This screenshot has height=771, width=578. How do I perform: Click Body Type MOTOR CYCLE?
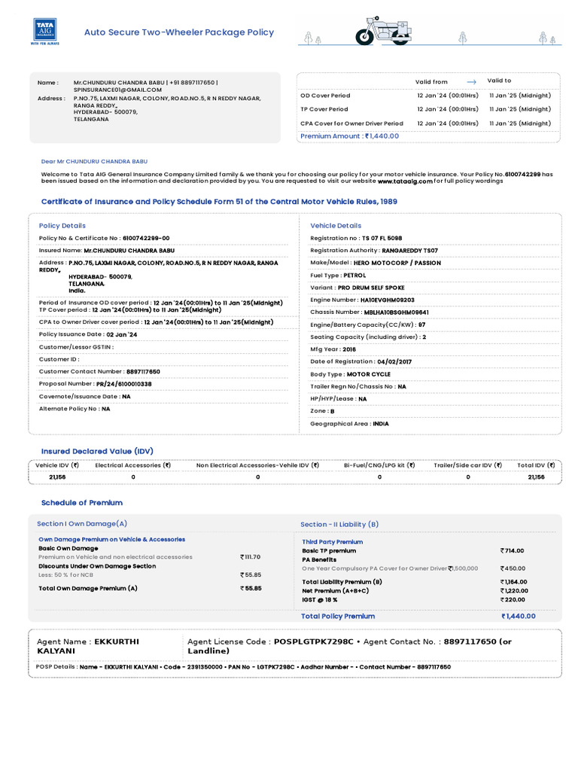coord(350,374)
